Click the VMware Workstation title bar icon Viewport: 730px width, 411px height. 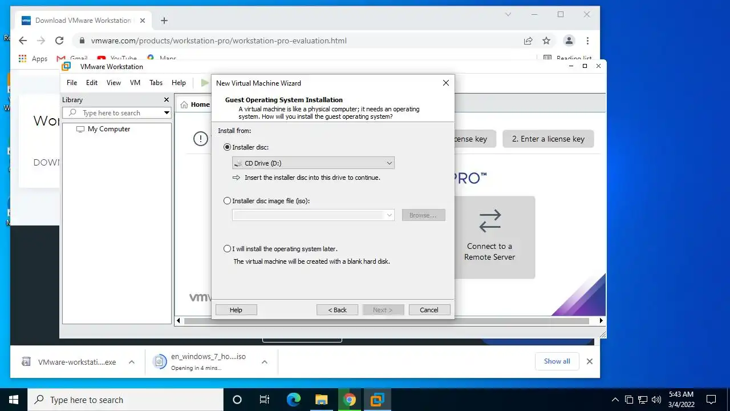pyautogui.click(x=66, y=66)
